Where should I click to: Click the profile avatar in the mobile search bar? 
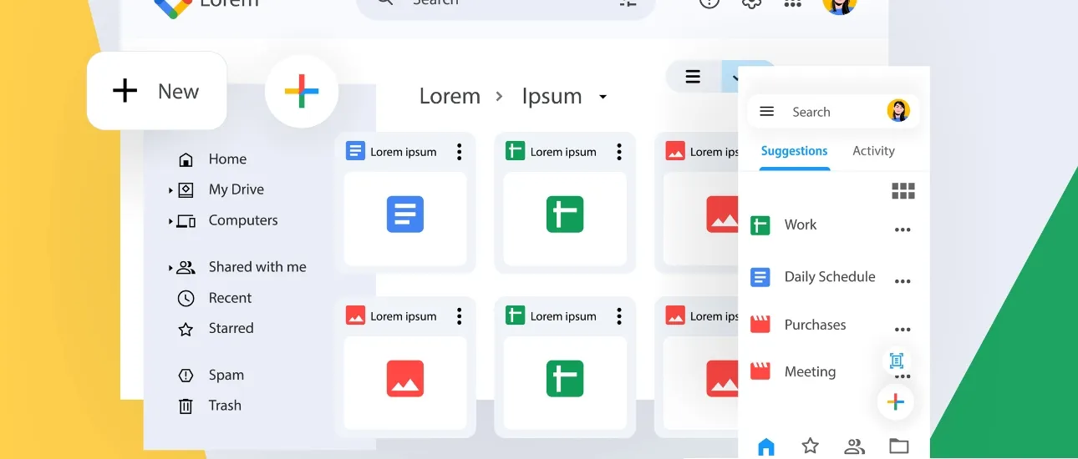[898, 110]
